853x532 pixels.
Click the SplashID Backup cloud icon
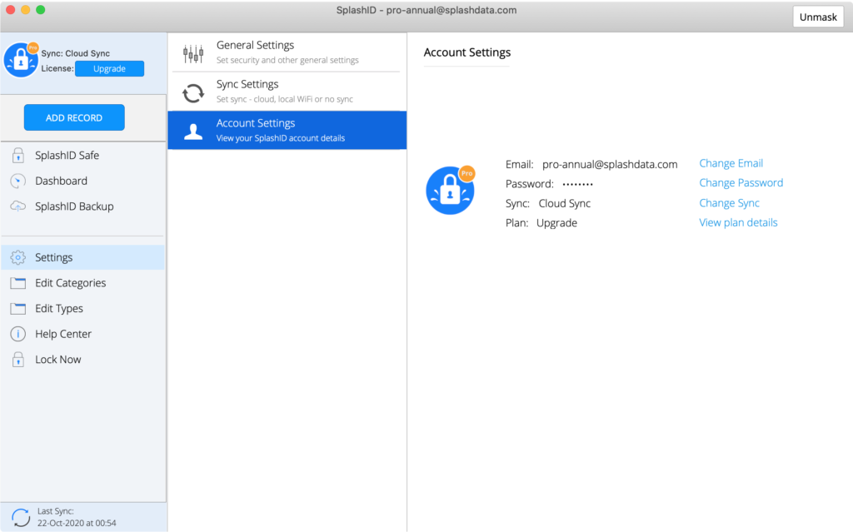[17, 206]
